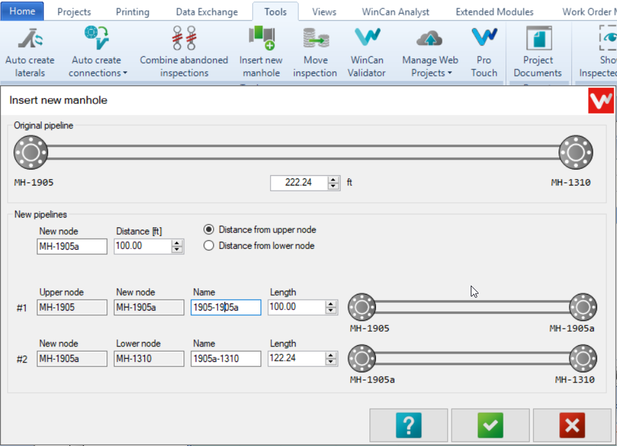This screenshot has height=446, width=617.
Task: Expand Auto create connections dropdown arrow
Action: pyautogui.click(x=125, y=73)
